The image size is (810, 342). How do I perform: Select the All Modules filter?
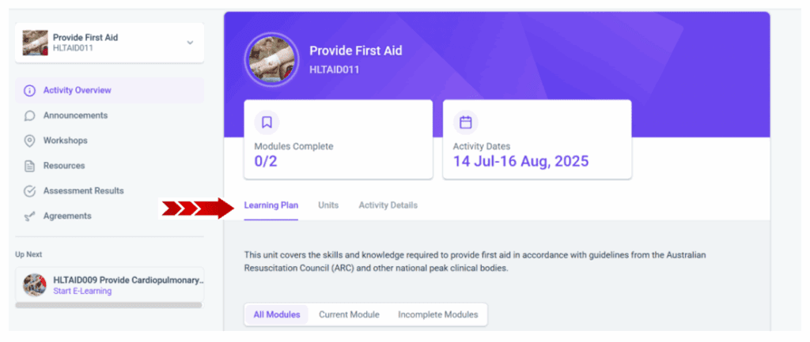[x=277, y=314]
